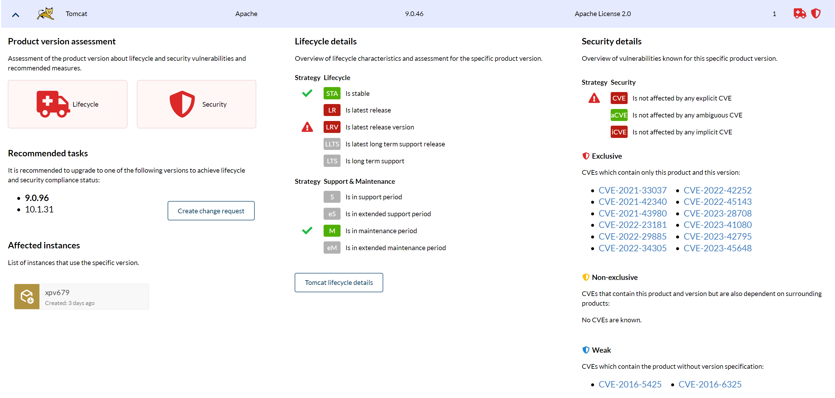Open CVE-2021-42340 link
The width and height of the screenshot is (835, 398).
coord(632,202)
